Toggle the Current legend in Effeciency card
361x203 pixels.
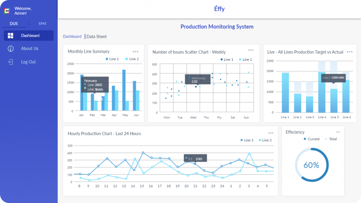click(312, 139)
